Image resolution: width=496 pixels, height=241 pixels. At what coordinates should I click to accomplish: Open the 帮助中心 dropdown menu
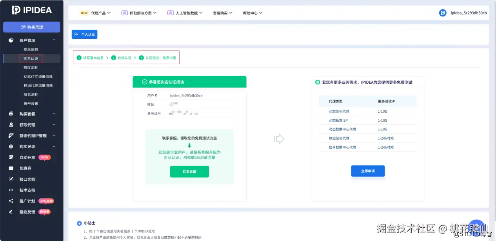[x=253, y=13]
